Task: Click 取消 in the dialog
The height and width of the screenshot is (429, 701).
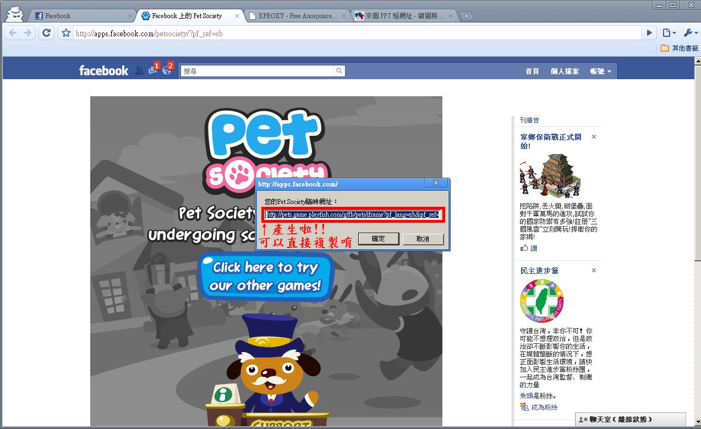Action: tap(423, 239)
